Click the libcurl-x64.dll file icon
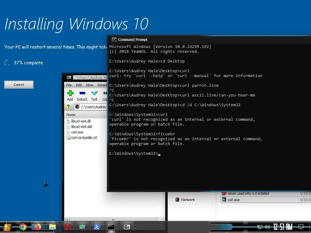This screenshot has width=311, height=233. (x=68, y=121)
